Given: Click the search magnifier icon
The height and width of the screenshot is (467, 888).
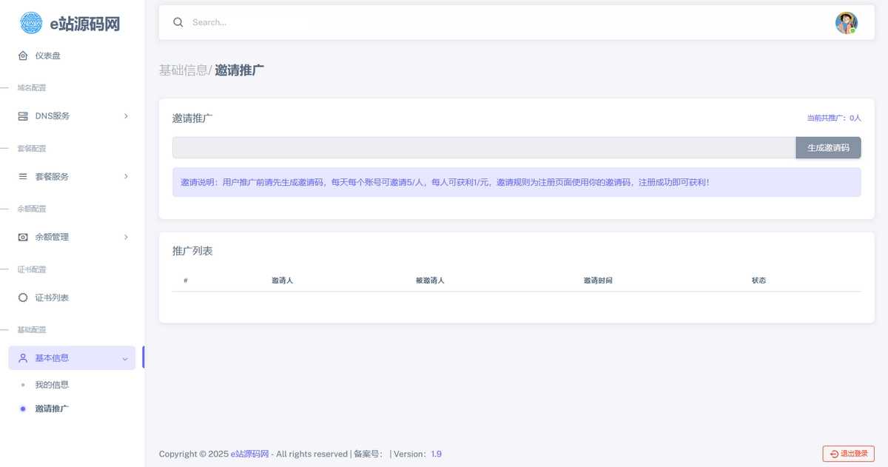Looking at the screenshot, I should coord(178,22).
